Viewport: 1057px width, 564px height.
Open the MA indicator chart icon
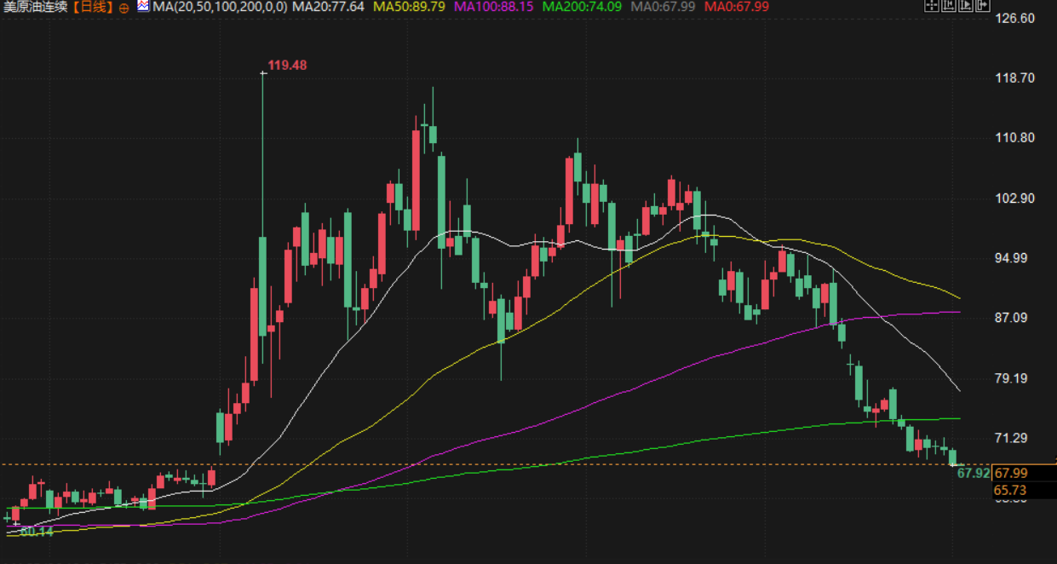coord(142,6)
